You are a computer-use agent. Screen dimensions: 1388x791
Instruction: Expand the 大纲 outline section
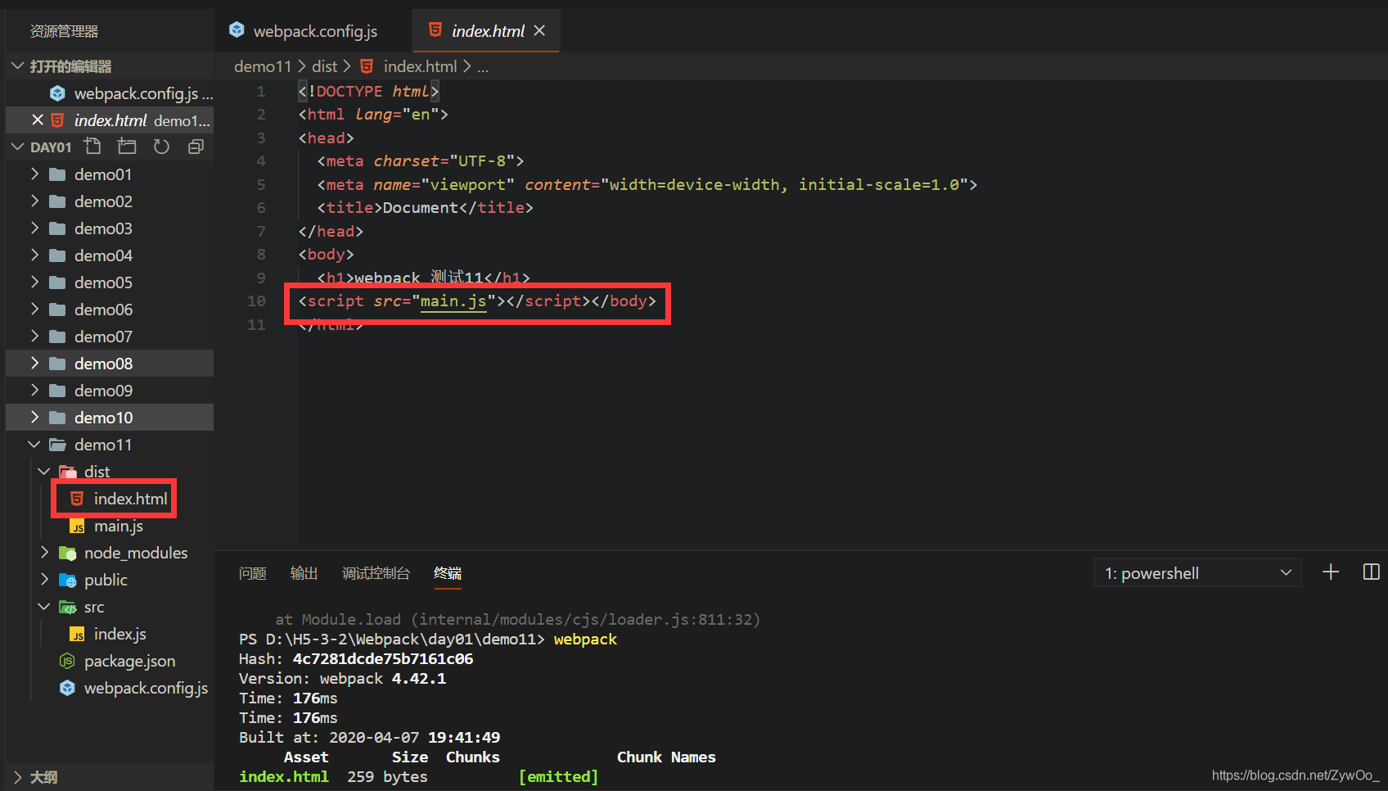[18, 777]
